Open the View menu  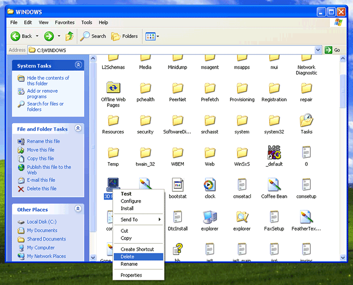pos(43,22)
